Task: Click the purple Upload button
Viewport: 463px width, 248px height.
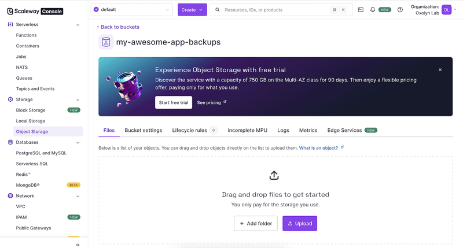Action: [x=300, y=223]
